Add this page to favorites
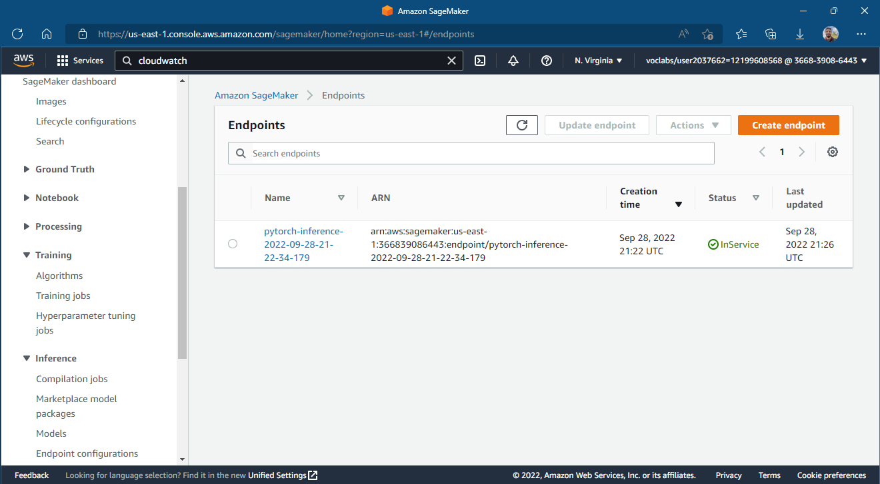The image size is (880, 484). coord(708,33)
